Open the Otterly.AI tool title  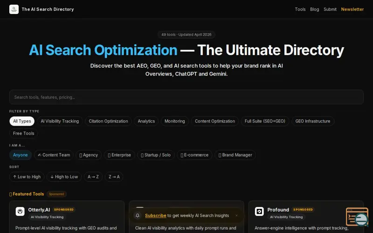[39, 210]
